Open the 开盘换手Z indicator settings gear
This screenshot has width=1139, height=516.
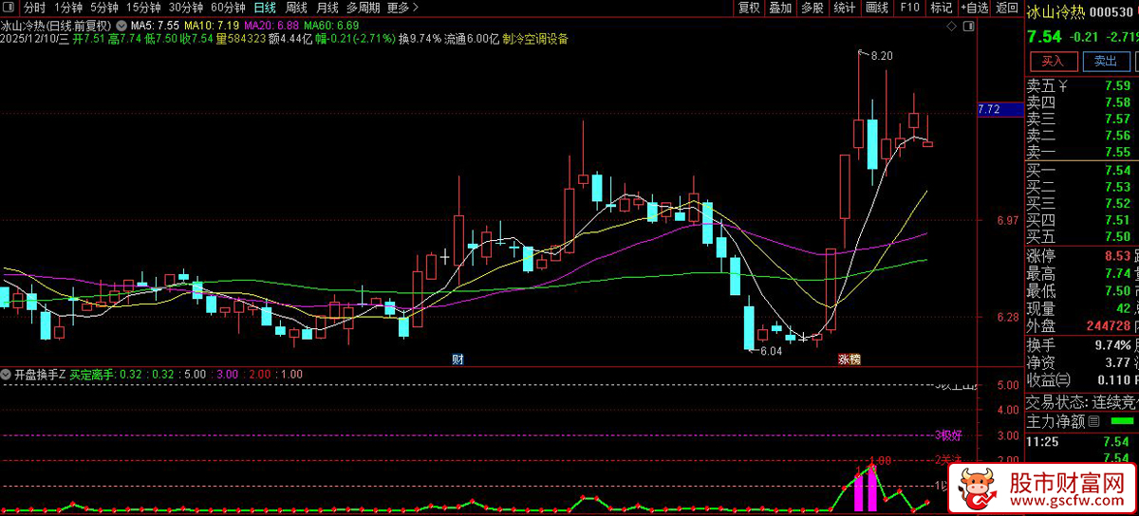pos(8,374)
